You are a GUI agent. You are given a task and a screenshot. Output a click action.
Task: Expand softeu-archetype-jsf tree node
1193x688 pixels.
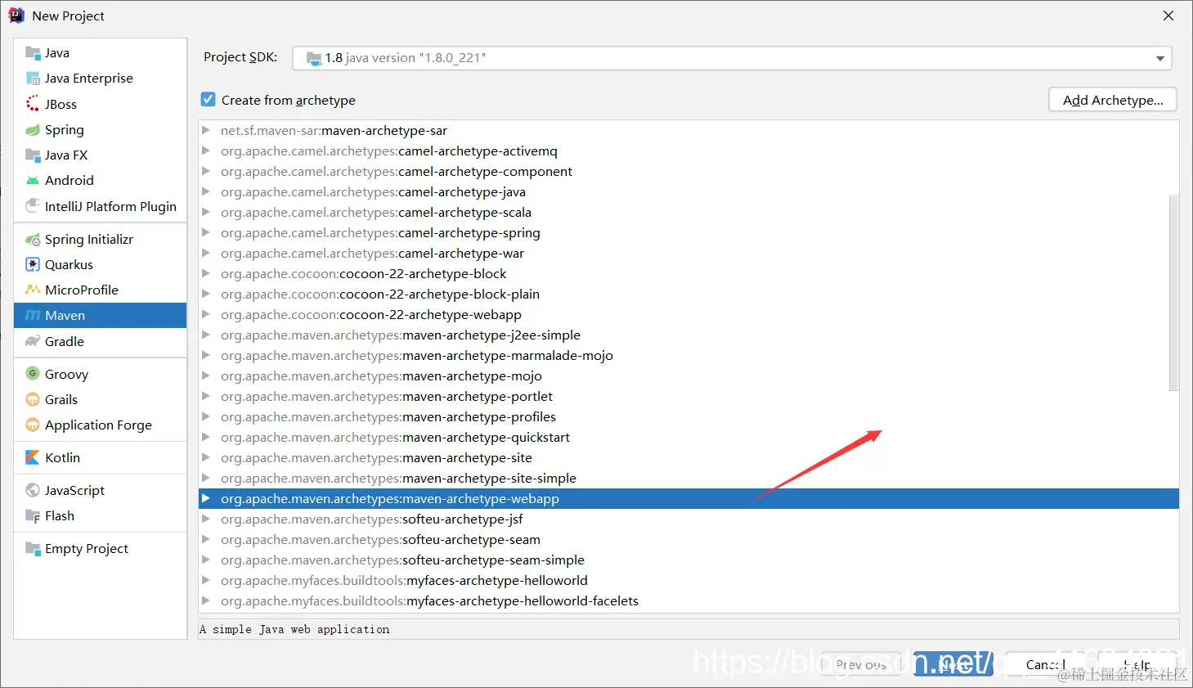pyautogui.click(x=206, y=519)
